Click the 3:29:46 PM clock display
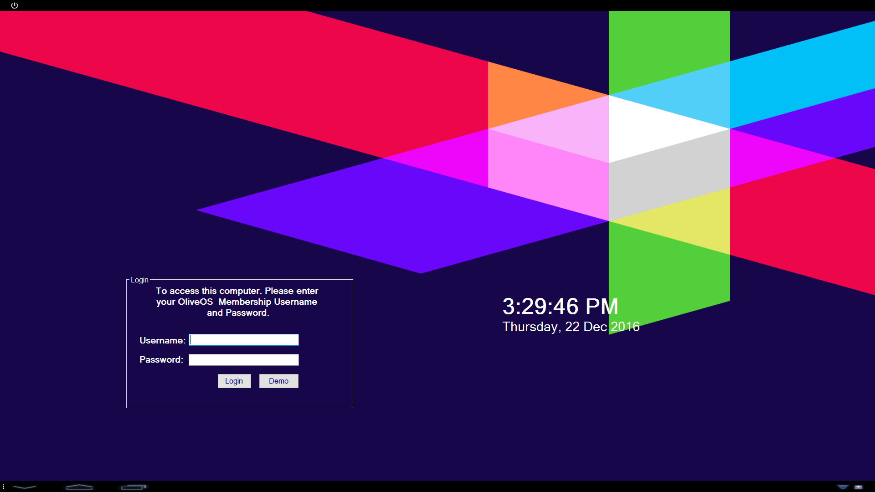Screen dimensions: 875x492 (560, 306)
